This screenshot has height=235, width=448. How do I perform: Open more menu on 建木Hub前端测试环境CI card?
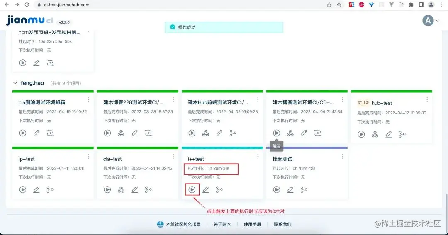point(258,99)
